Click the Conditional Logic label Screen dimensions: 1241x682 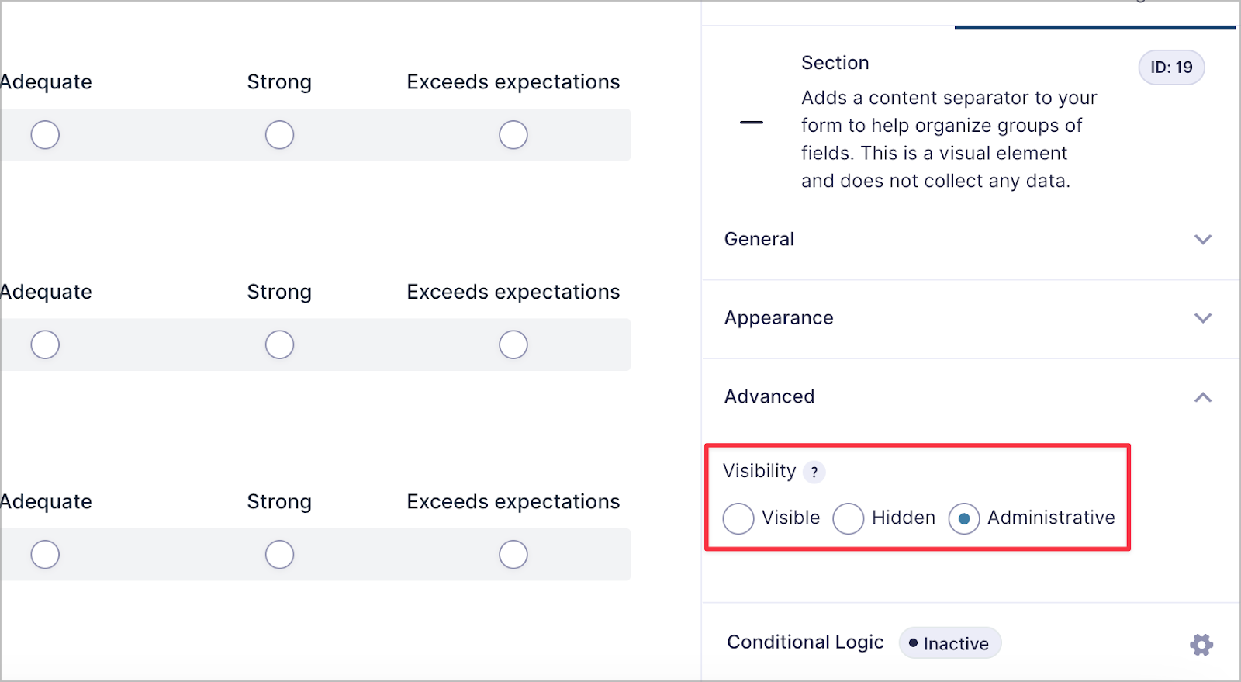tap(805, 642)
